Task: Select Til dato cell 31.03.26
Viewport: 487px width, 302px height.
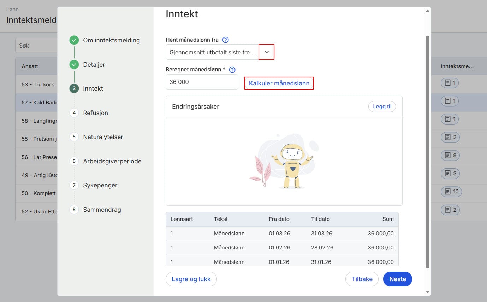Action: (322, 234)
